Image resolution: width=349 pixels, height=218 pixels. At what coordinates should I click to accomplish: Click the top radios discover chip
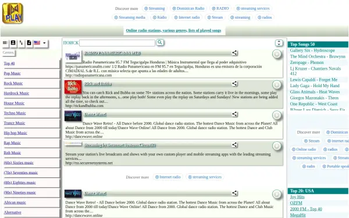(x=265, y=17)
